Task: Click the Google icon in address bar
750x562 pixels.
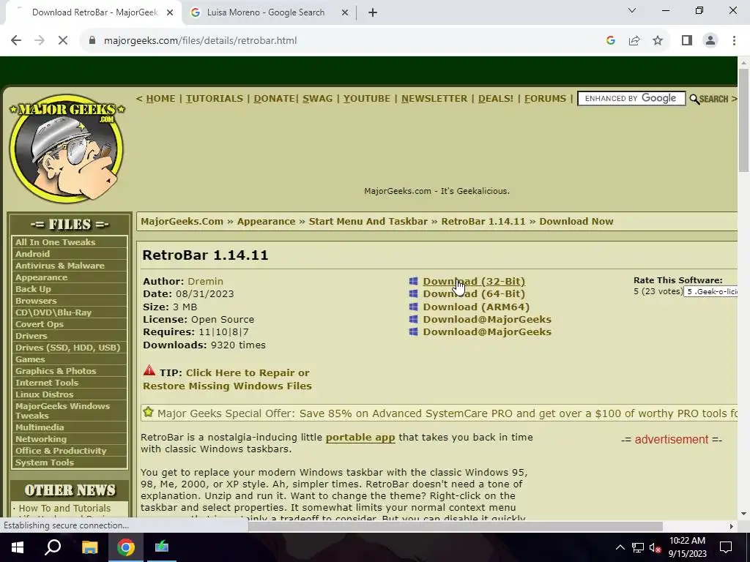Action: point(610,41)
